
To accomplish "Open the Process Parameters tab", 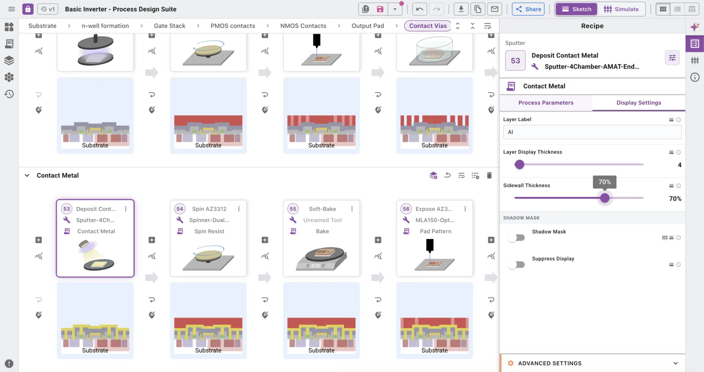I will pyautogui.click(x=546, y=103).
